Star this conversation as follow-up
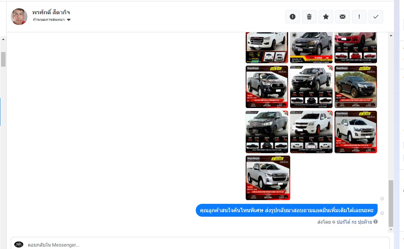This screenshot has height=249, width=404. point(326,17)
